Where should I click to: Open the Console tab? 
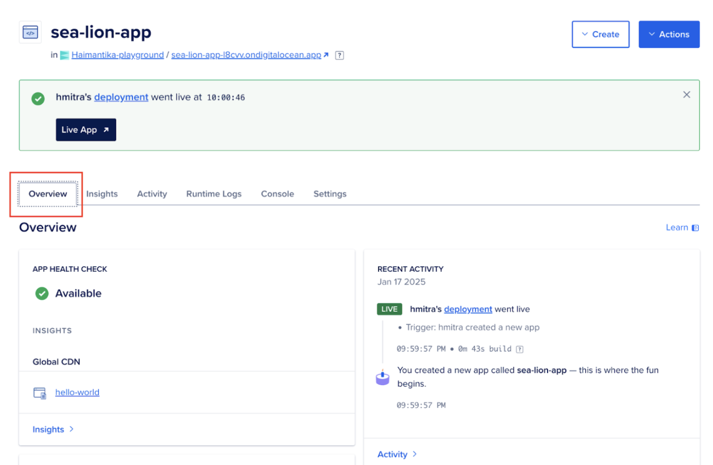point(277,194)
